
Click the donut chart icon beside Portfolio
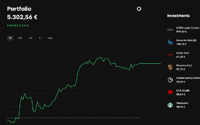[139, 9]
